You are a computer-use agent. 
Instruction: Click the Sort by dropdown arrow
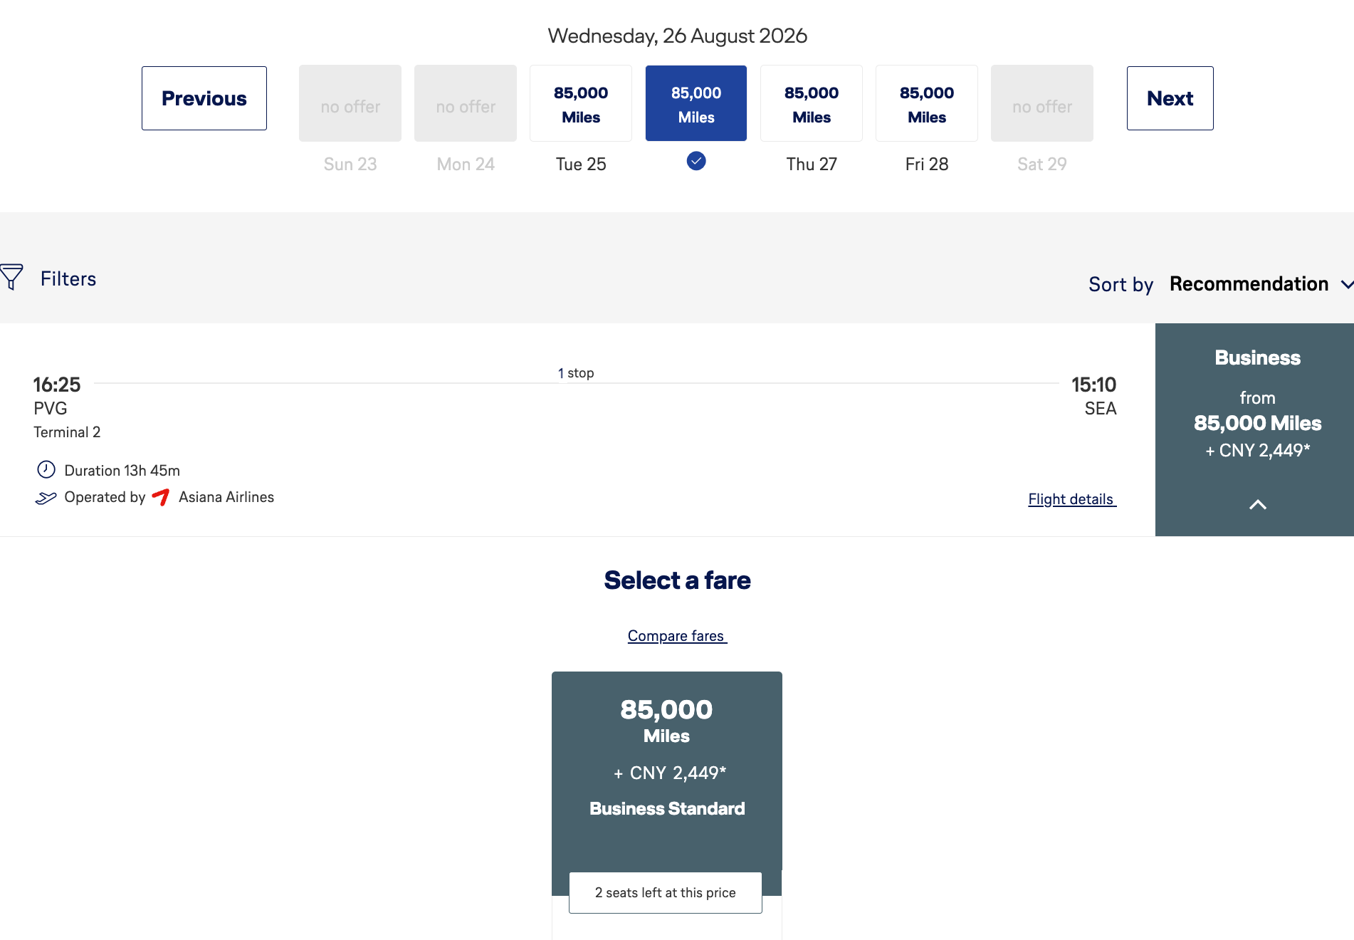1346,285
